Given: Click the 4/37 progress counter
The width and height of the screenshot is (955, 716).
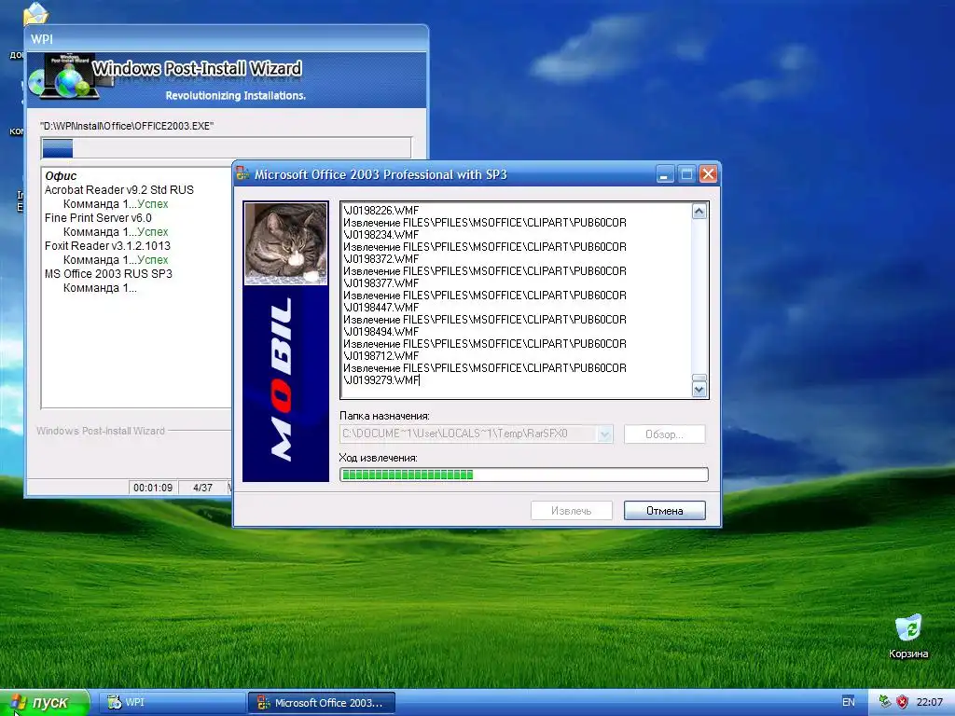Looking at the screenshot, I should 202,488.
